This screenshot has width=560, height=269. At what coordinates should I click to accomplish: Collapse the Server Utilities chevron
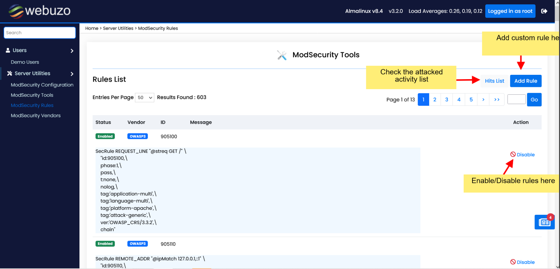pos(72,74)
